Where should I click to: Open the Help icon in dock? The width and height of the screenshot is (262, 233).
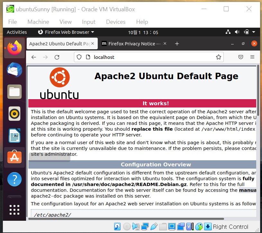pyautogui.click(x=14, y=179)
